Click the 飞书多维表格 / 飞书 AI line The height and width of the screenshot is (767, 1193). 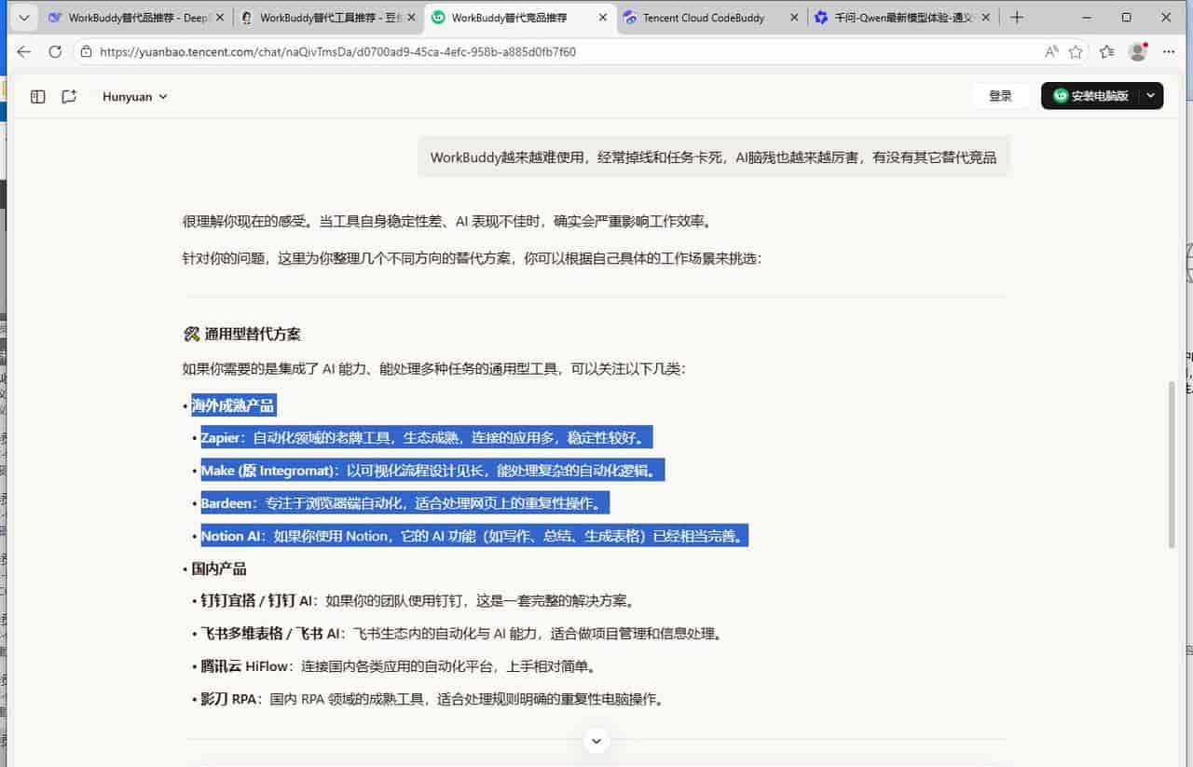[x=462, y=634]
